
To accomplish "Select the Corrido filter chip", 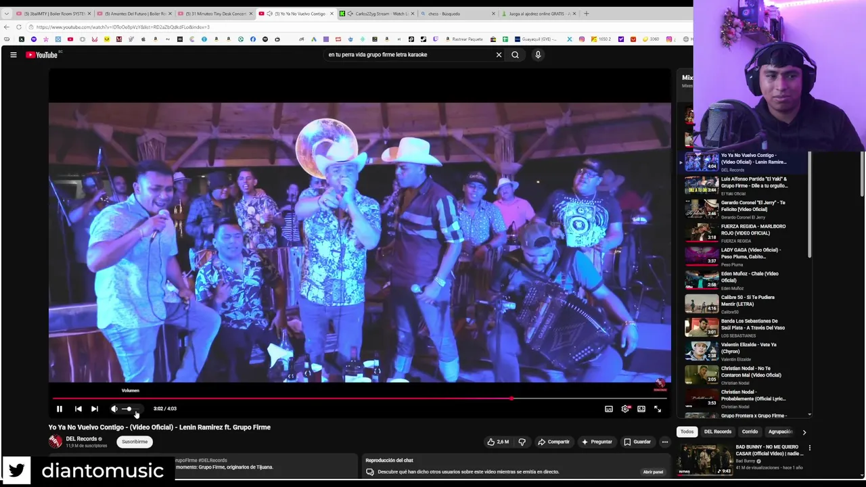I will (750, 432).
